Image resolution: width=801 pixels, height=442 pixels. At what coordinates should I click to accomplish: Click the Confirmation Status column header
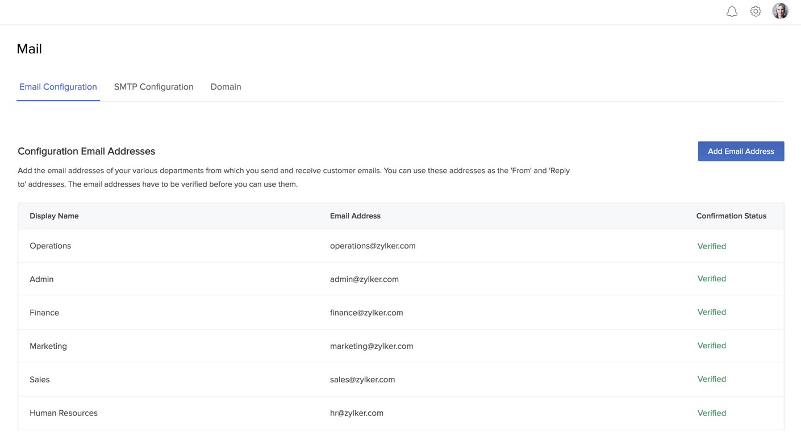tap(731, 216)
